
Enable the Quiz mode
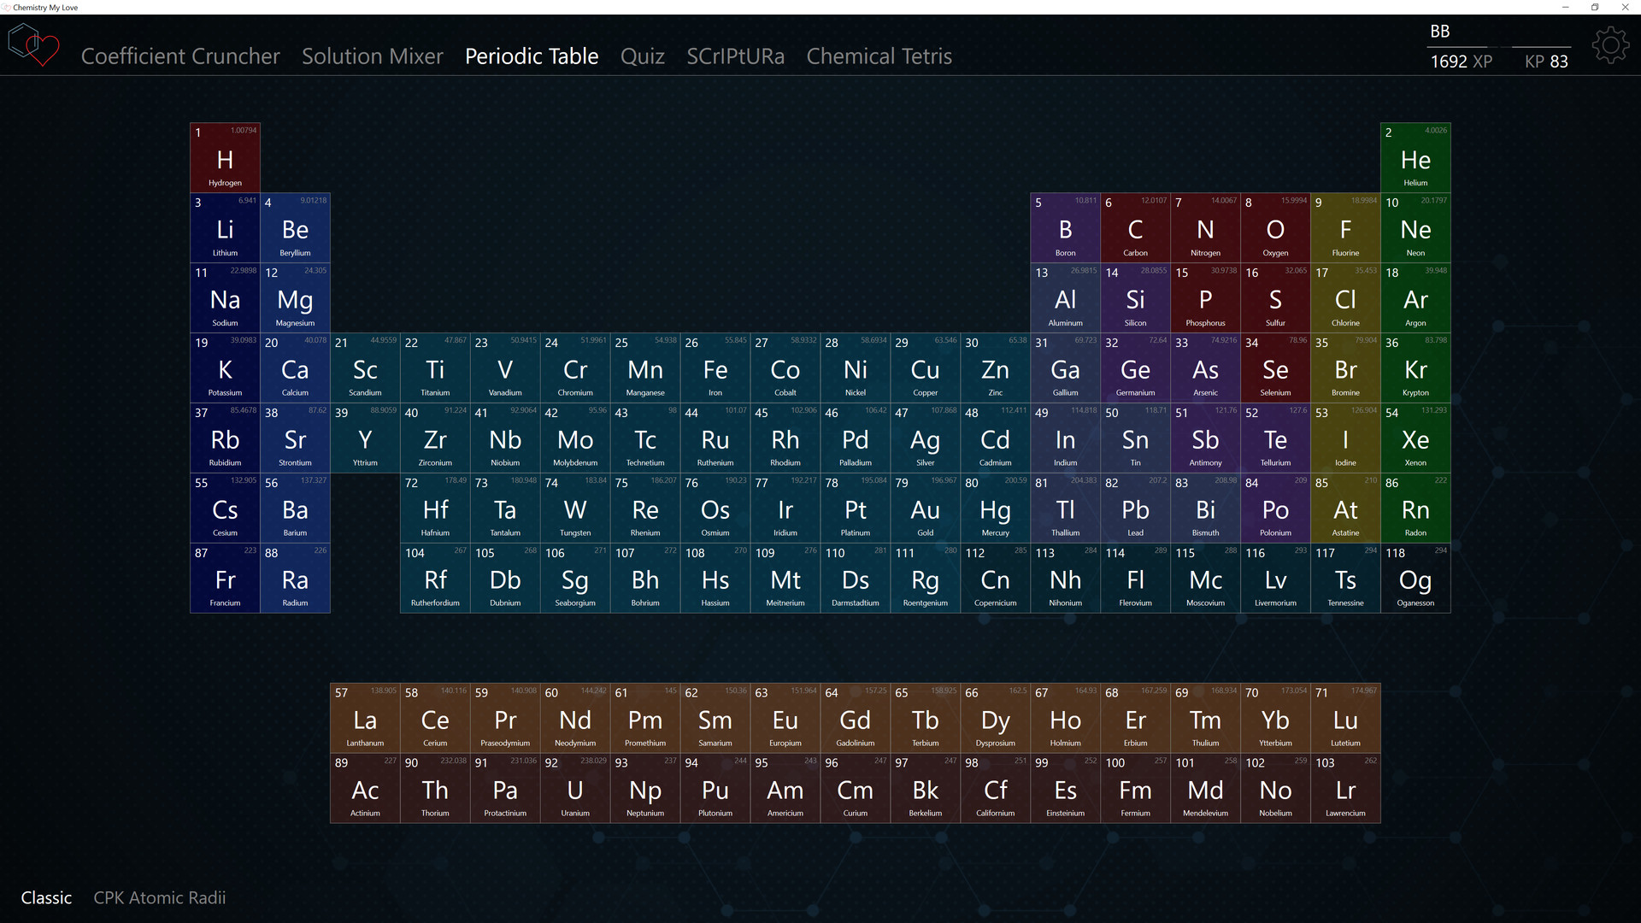coord(640,56)
